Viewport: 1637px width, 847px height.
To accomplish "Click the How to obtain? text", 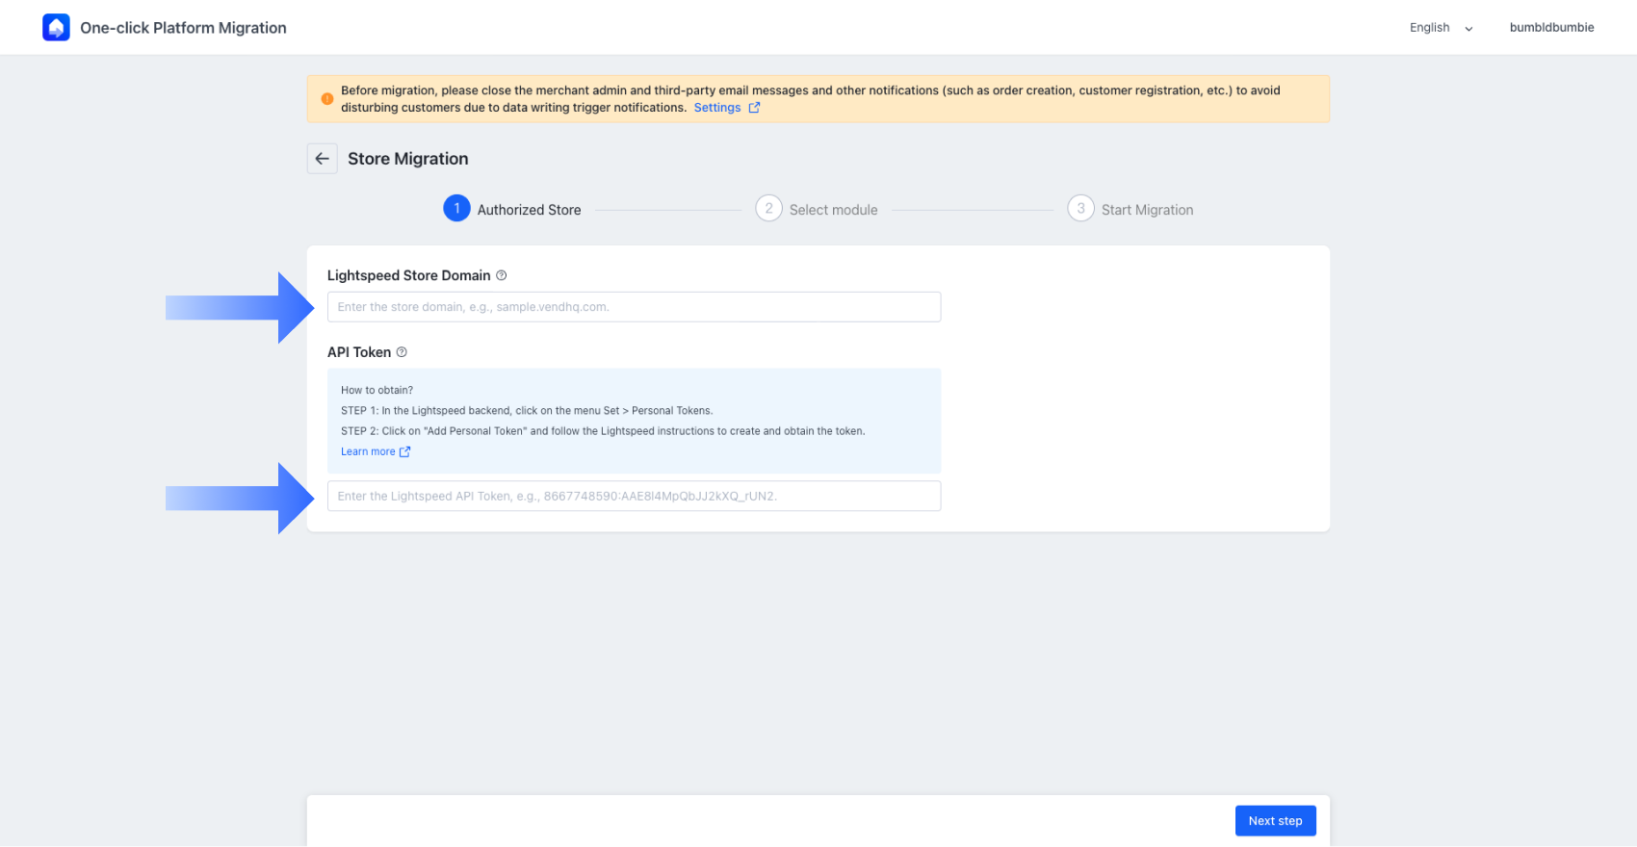I will point(377,390).
